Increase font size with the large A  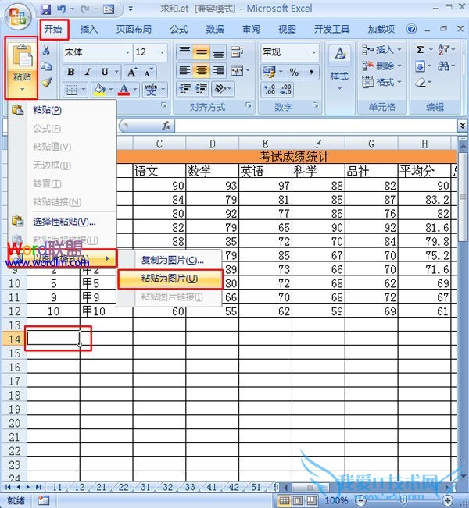click(131, 72)
